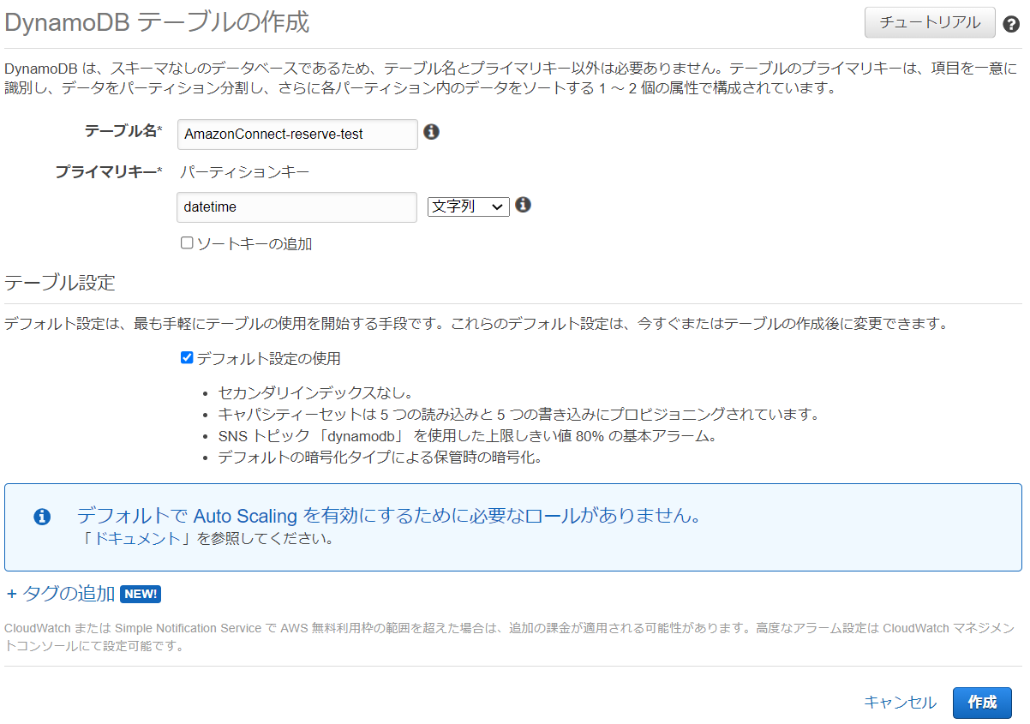Click the セカンダリインデックスなし bullet
Image resolution: width=1030 pixels, height=724 pixels.
pos(315,393)
